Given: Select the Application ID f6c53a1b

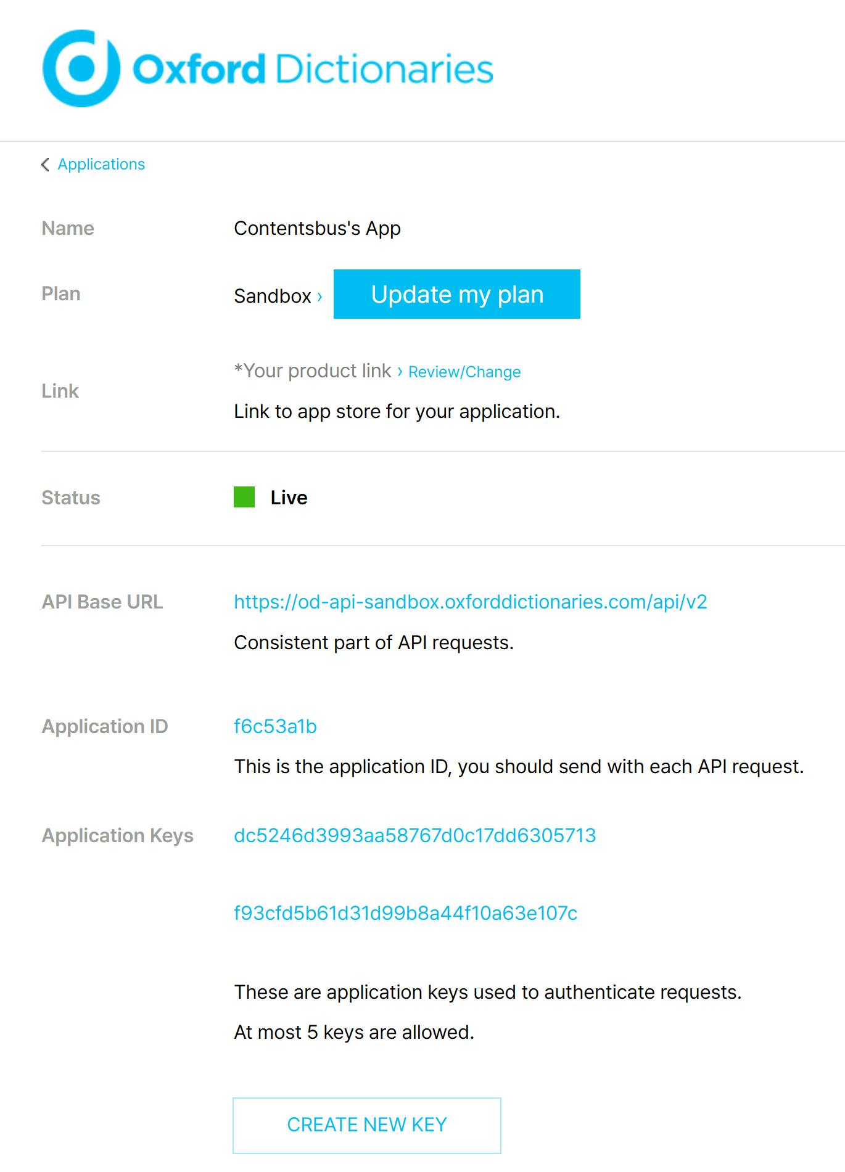Looking at the screenshot, I should click(x=275, y=726).
